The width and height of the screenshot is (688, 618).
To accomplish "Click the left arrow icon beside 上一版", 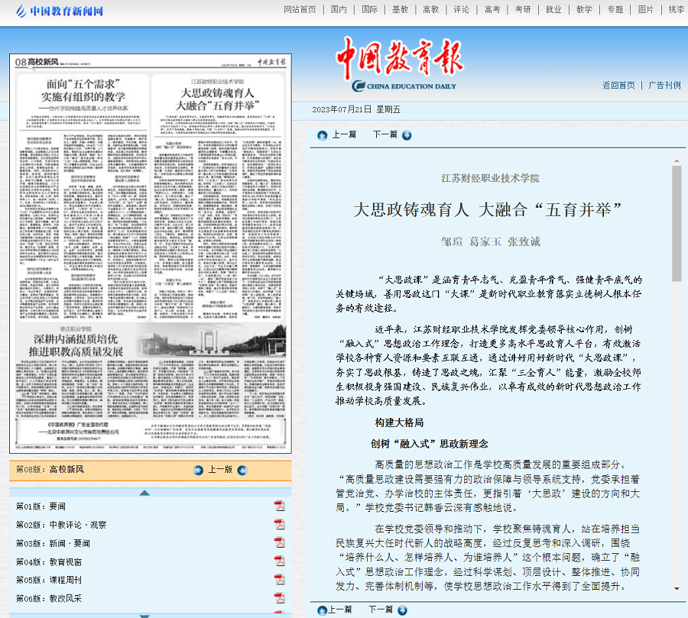I will pyautogui.click(x=198, y=471).
